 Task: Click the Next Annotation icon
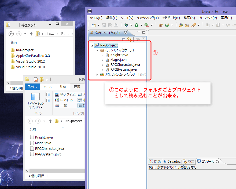[208, 25]
